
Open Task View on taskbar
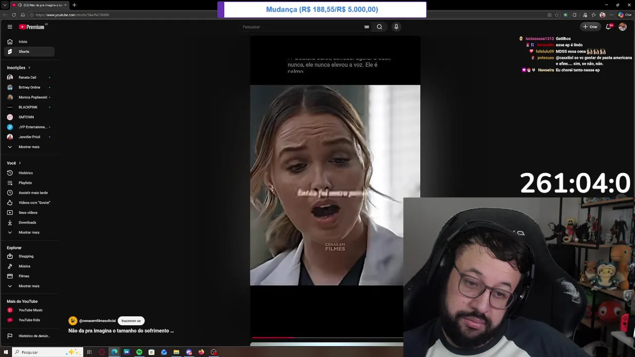(x=89, y=352)
